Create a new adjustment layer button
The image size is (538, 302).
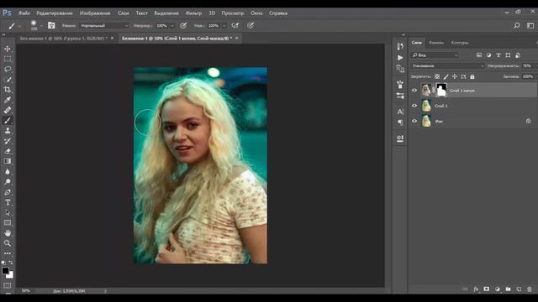(497, 289)
